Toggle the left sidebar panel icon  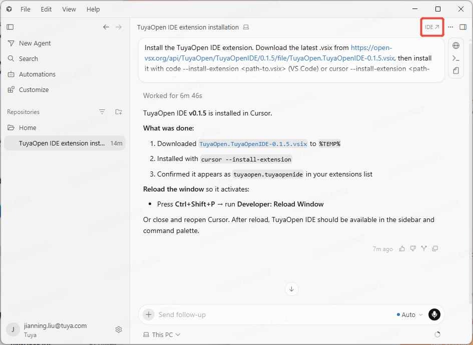pos(10,27)
